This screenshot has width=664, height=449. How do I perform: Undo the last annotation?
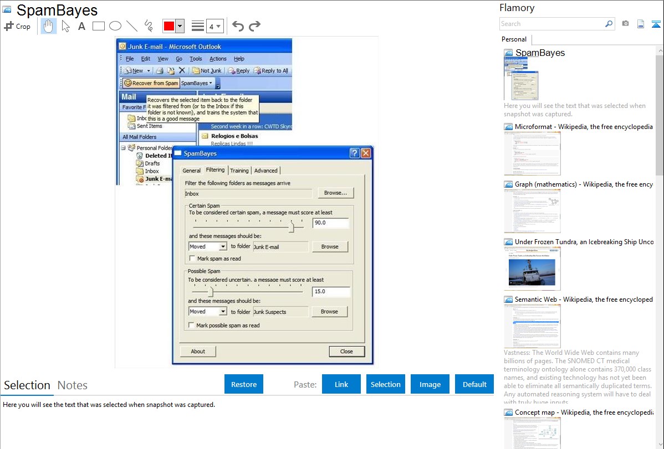click(x=238, y=26)
